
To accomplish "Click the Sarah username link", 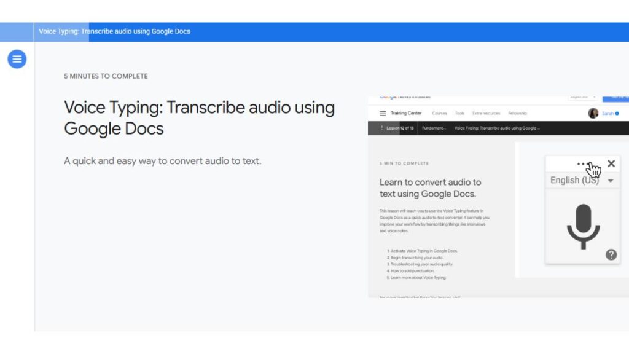I will coord(608,114).
